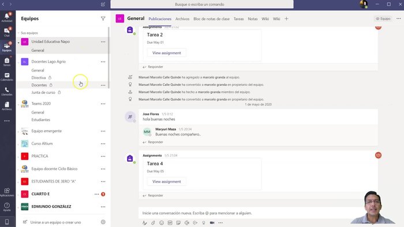Open the Actividad feed in sidebar

point(7,17)
